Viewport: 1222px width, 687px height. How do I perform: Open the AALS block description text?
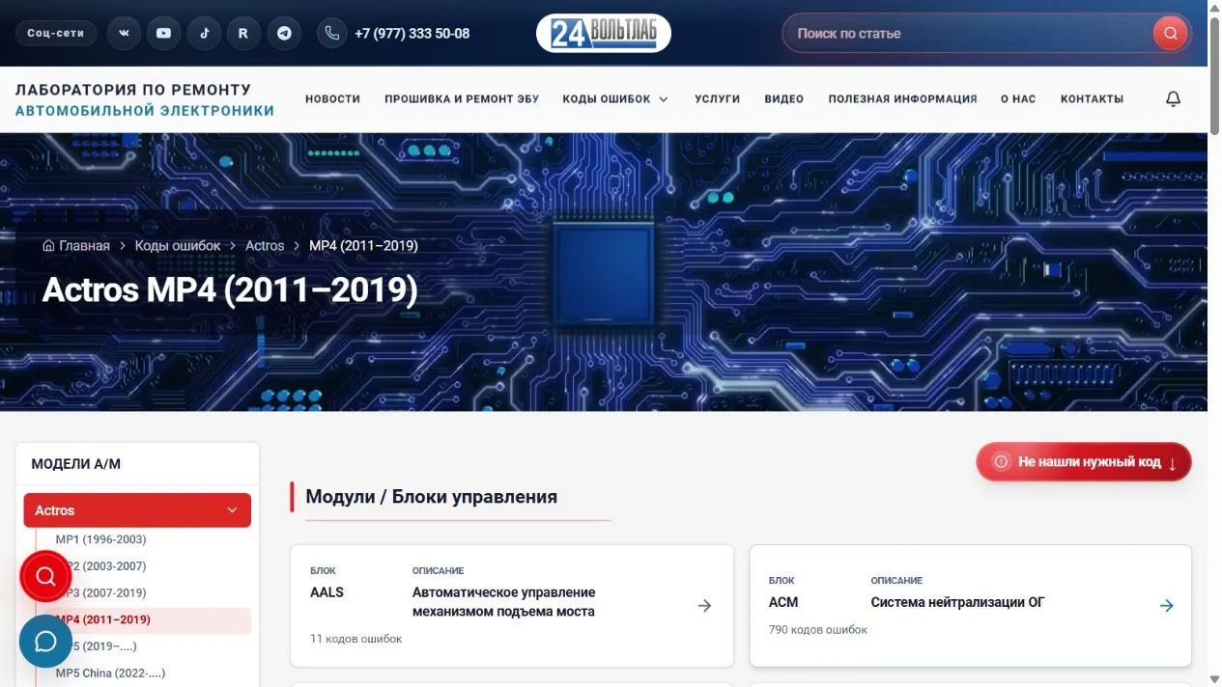pyautogui.click(x=503, y=602)
